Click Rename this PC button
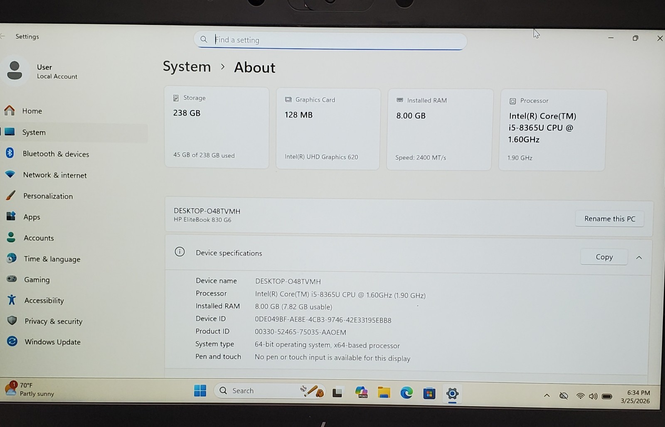 tap(610, 218)
